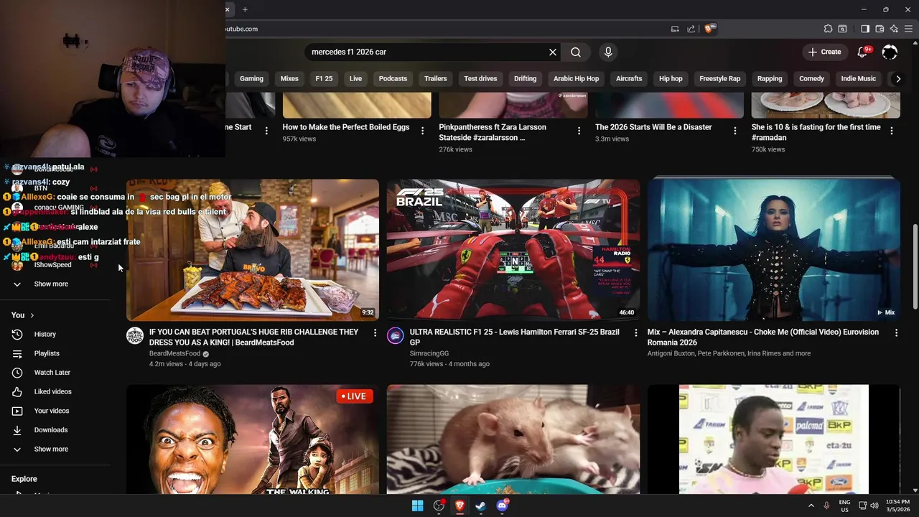Open the browser extensions puzzle icon
This screenshot has width=919, height=517.
coord(828,29)
